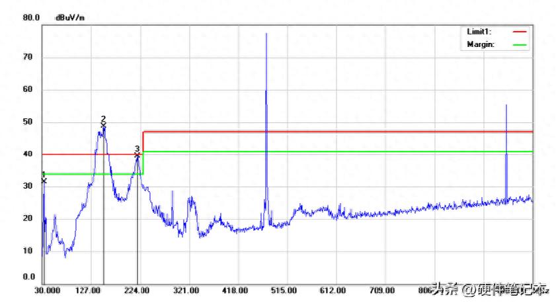Click the Limit1 legend label
The height and width of the screenshot is (305, 556).
point(479,32)
